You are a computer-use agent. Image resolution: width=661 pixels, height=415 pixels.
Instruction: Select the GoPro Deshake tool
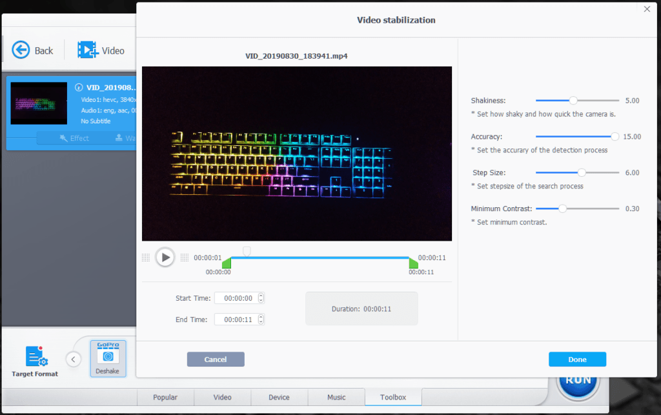(108, 359)
